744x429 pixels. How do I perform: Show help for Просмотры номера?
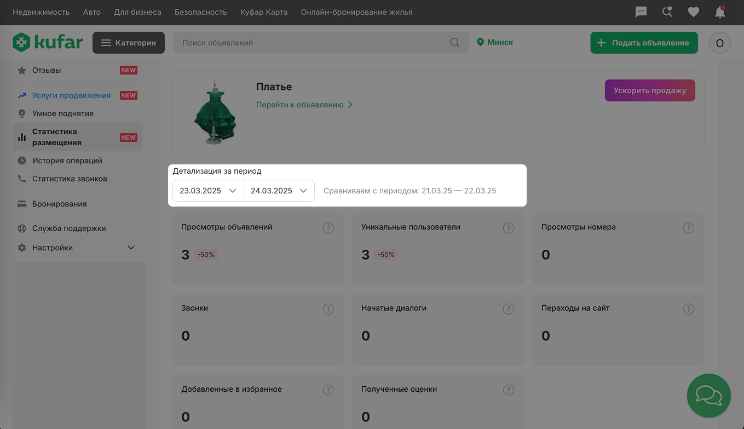coord(689,228)
